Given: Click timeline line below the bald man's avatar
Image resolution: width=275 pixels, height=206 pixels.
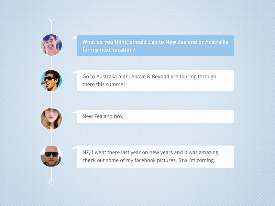Looking at the screenshot, I should pos(51,174).
